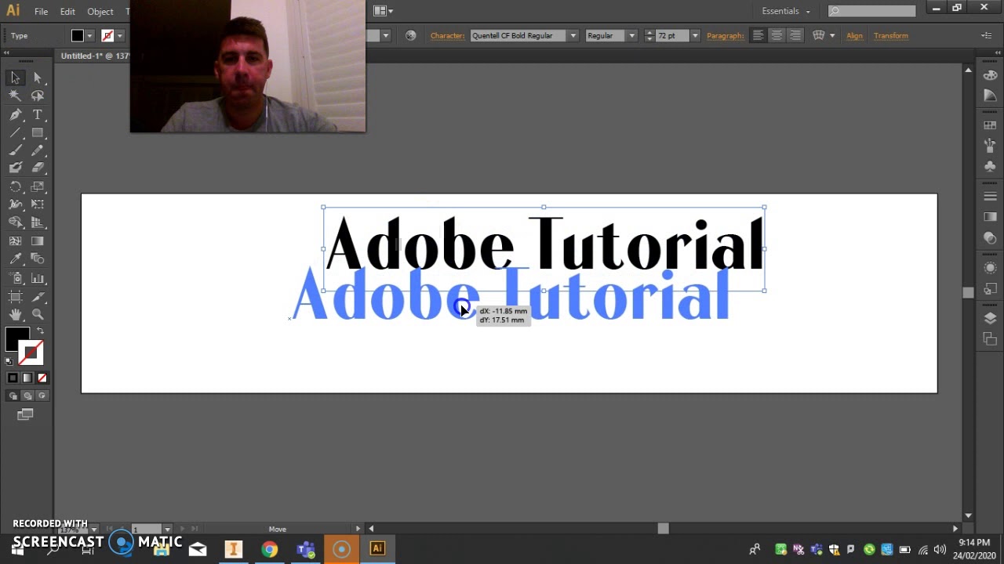Open the Character panel link
This screenshot has height=564, width=1004.
[447, 36]
